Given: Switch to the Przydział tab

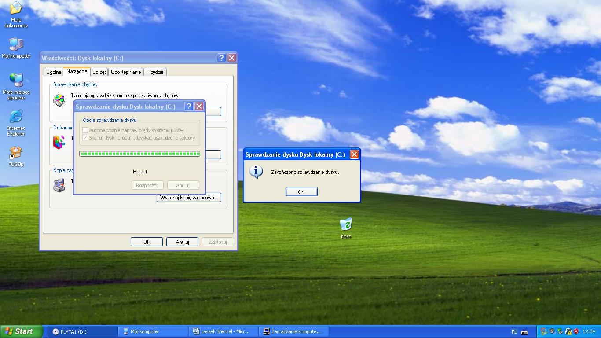Looking at the screenshot, I should 155,72.
